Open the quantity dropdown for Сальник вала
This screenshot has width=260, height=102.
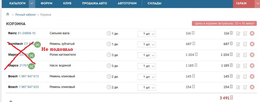click(147, 34)
